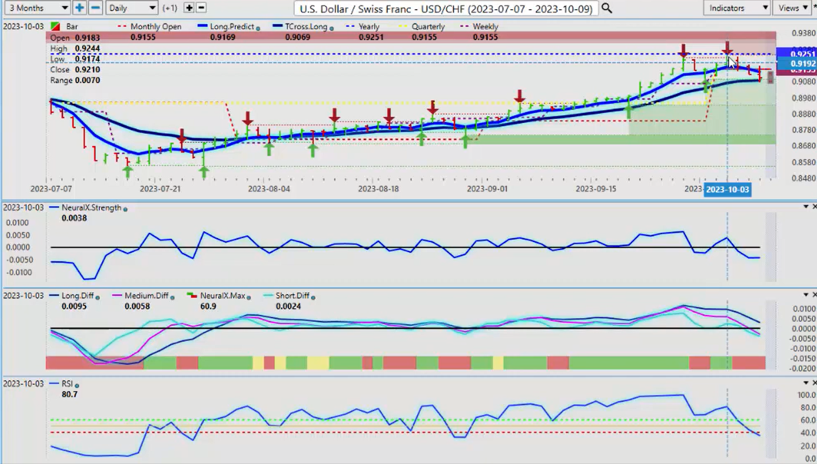Click the blue plus zoom-in button
This screenshot has height=464, width=817.
79,8
